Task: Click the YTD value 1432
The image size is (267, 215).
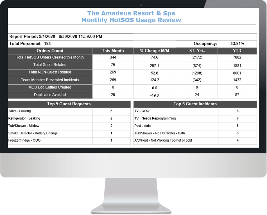Action: click(237, 80)
